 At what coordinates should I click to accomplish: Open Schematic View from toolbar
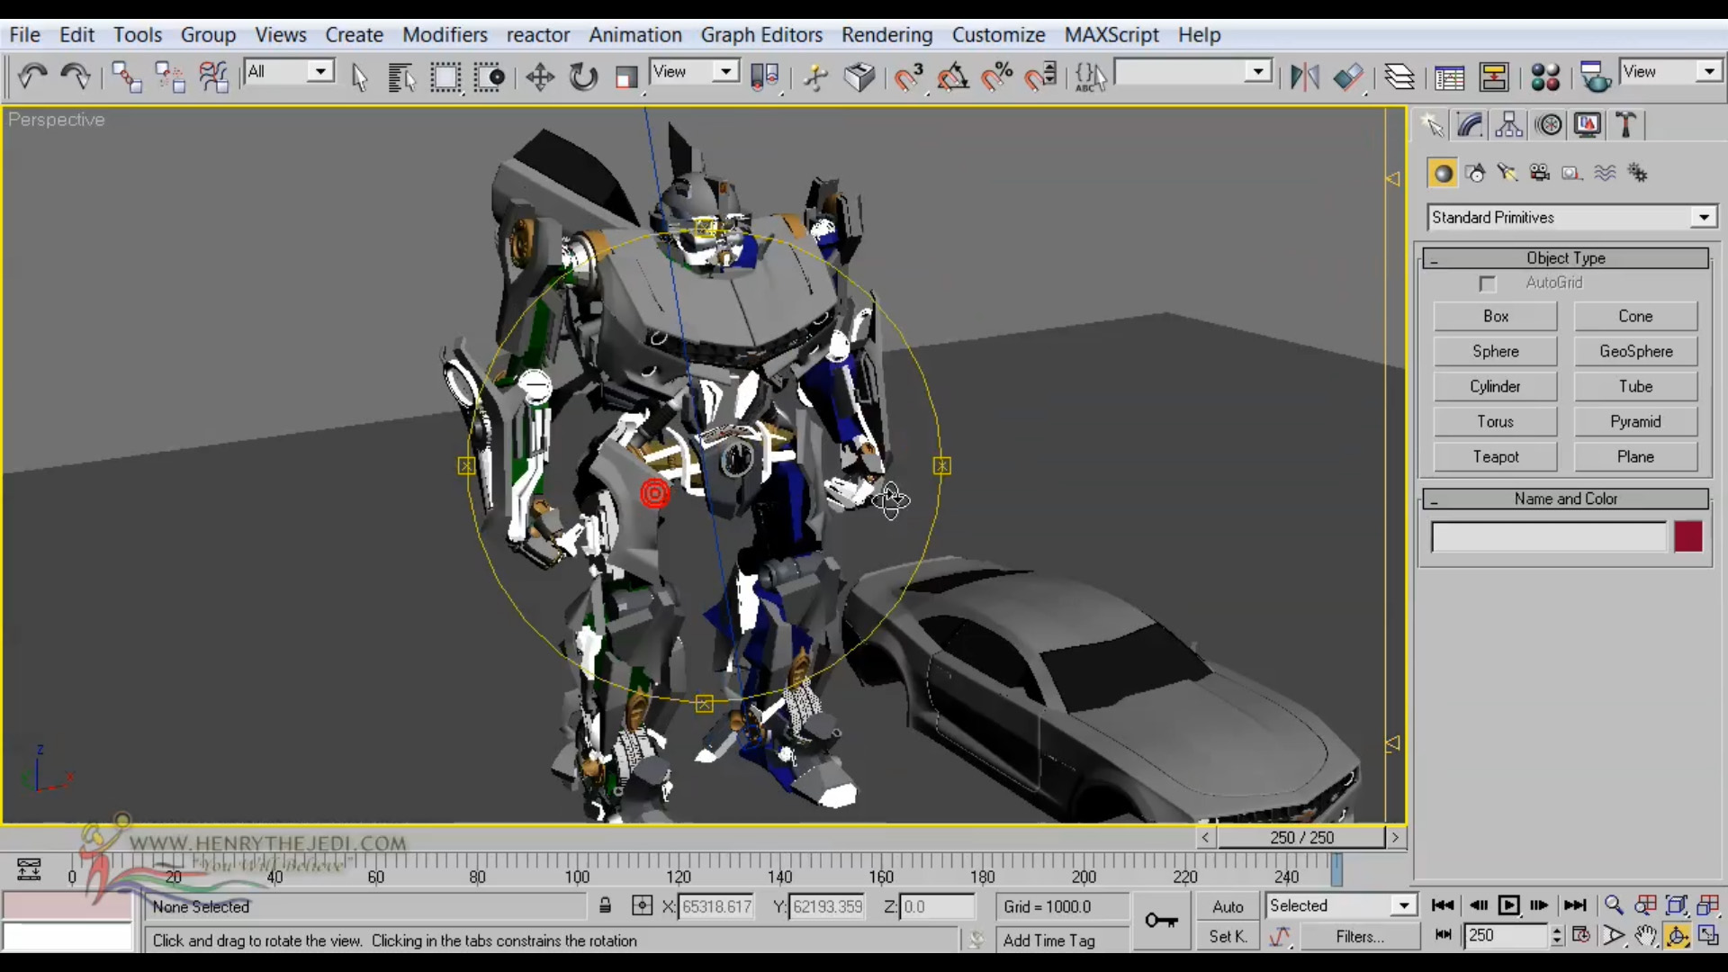[x=1494, y=77]
